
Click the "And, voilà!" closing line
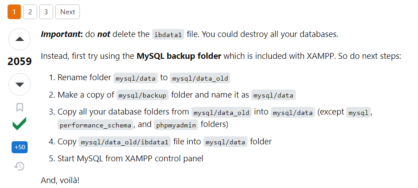pyautogui.click(x=60, y=180)
